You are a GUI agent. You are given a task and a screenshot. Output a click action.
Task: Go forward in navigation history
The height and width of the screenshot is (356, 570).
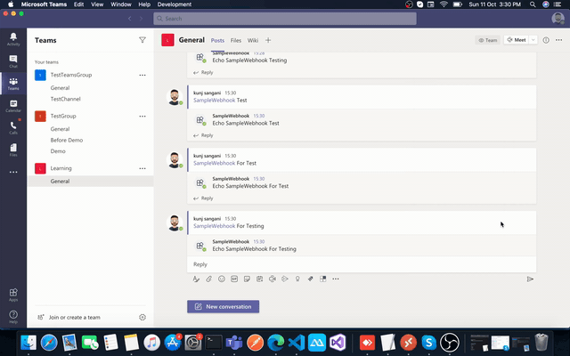141,19
